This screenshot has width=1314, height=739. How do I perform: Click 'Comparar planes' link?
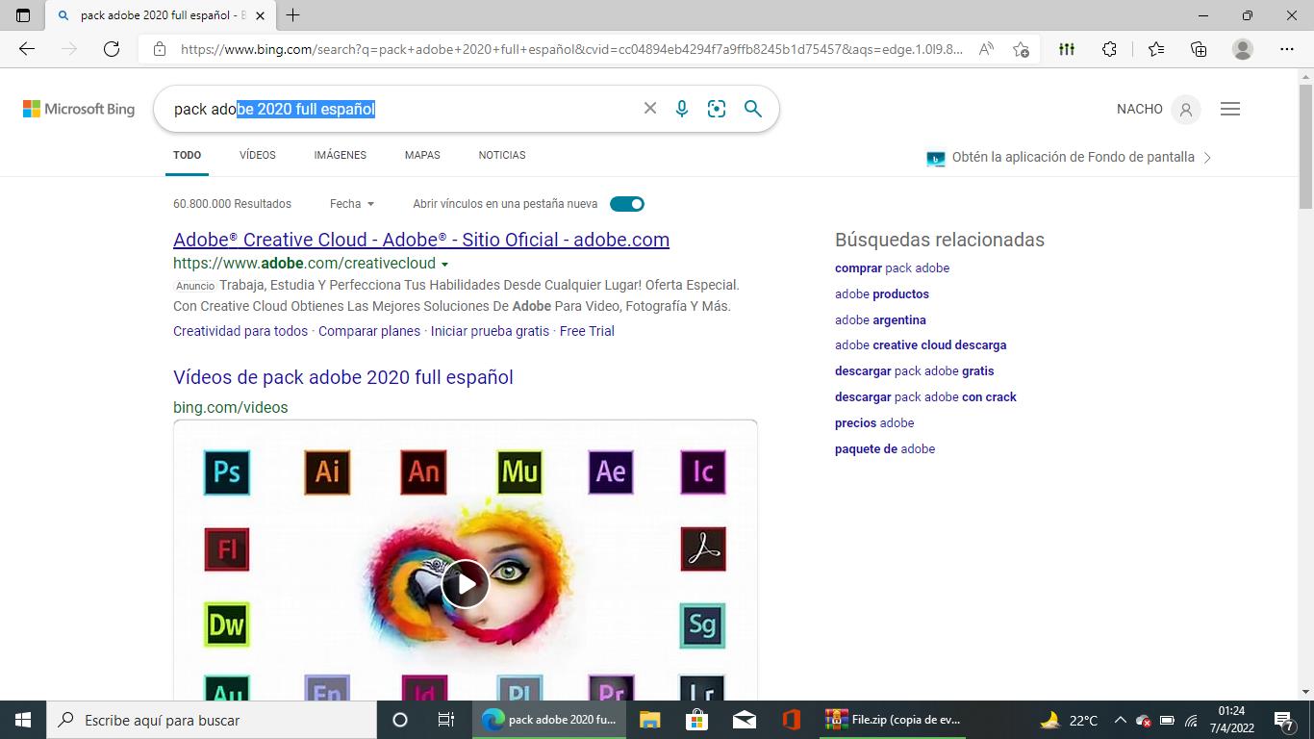click(369, 331)
